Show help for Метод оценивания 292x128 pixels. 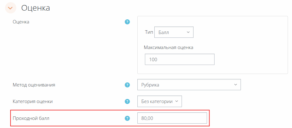[127, 85]
